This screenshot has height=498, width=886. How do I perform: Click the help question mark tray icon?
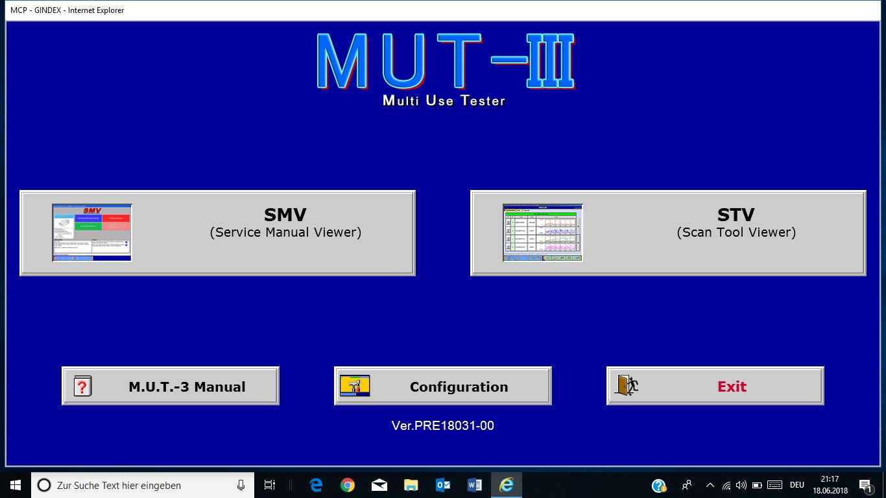(x=659, y=485)
